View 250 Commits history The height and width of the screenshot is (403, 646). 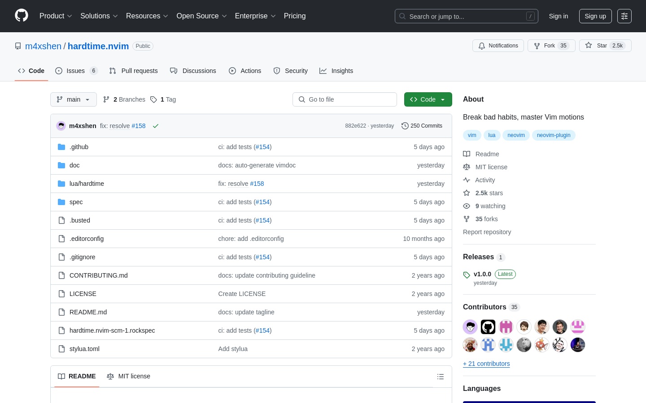click(x=422, y=126)
